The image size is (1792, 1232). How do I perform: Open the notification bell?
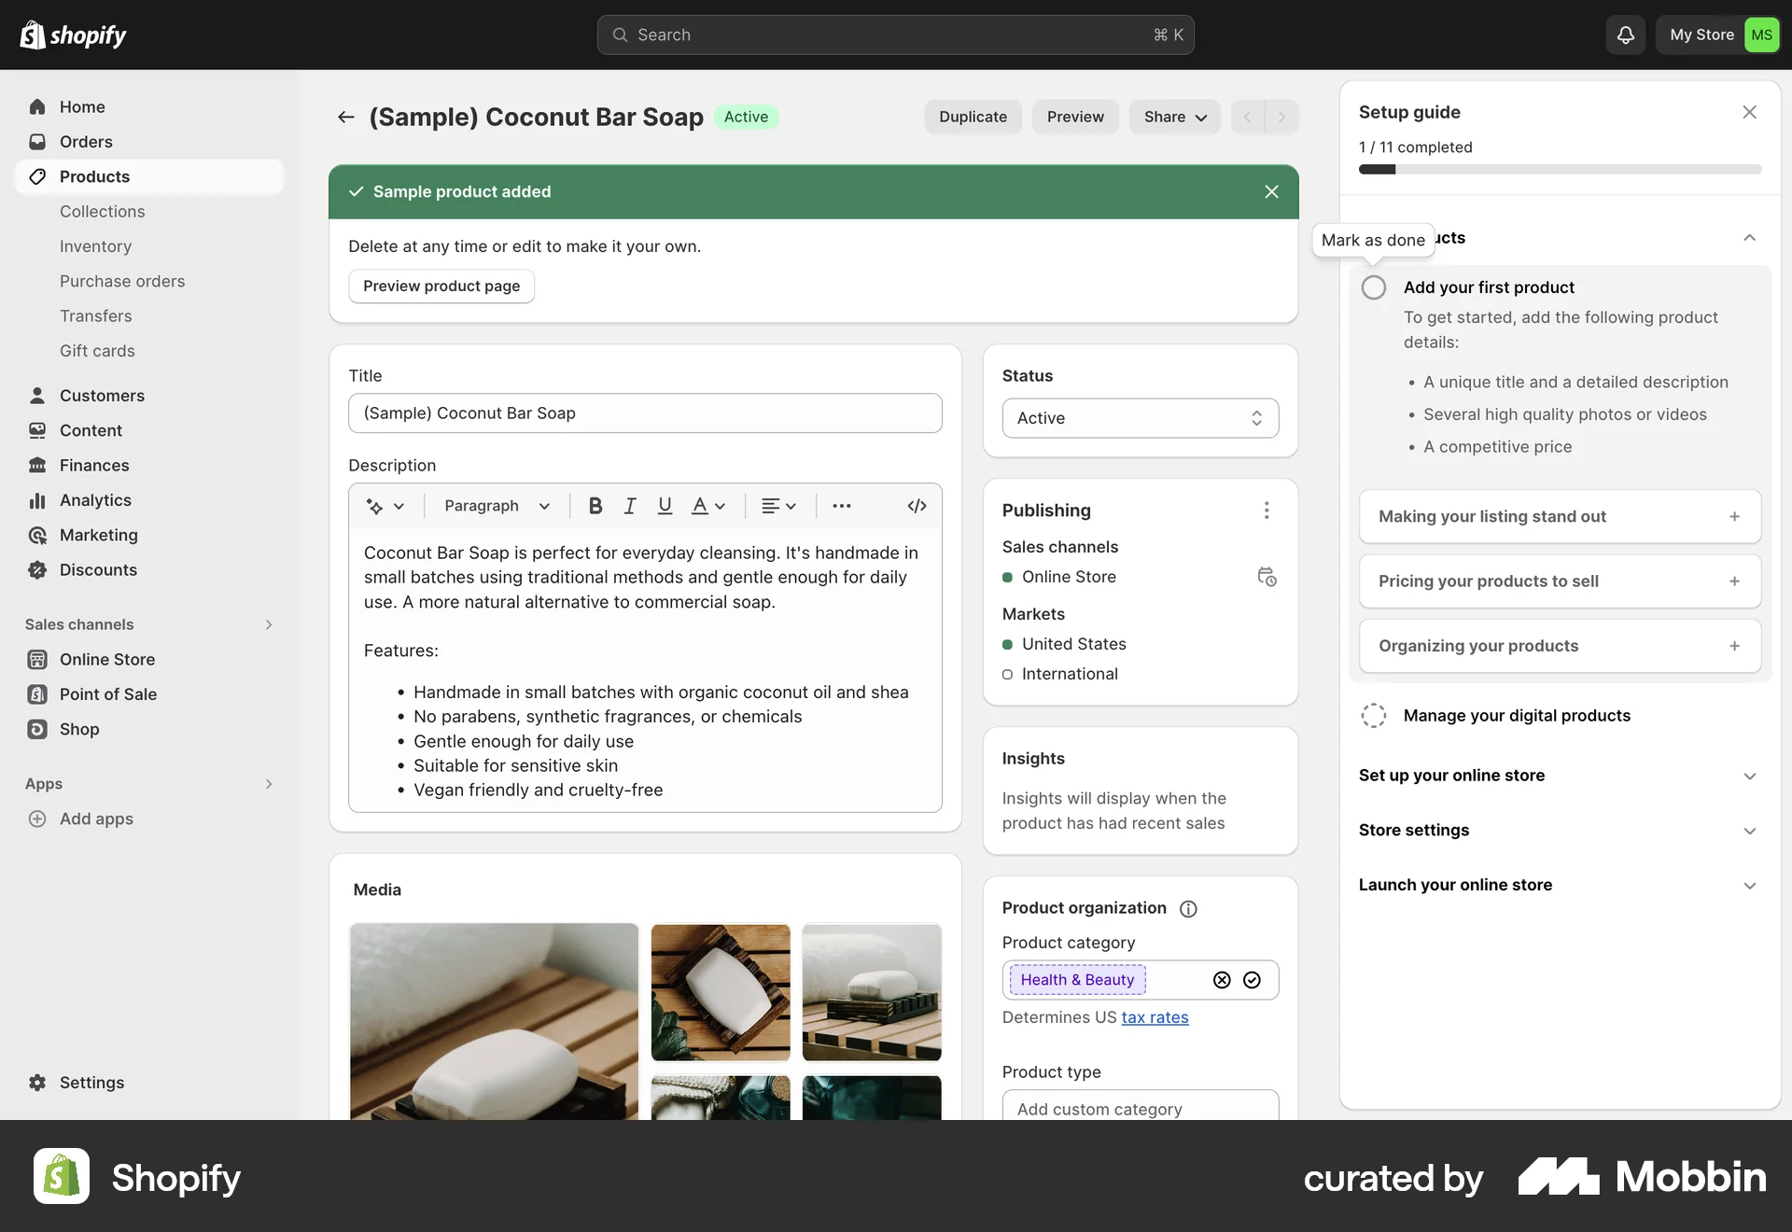(x=1624, y=35)
